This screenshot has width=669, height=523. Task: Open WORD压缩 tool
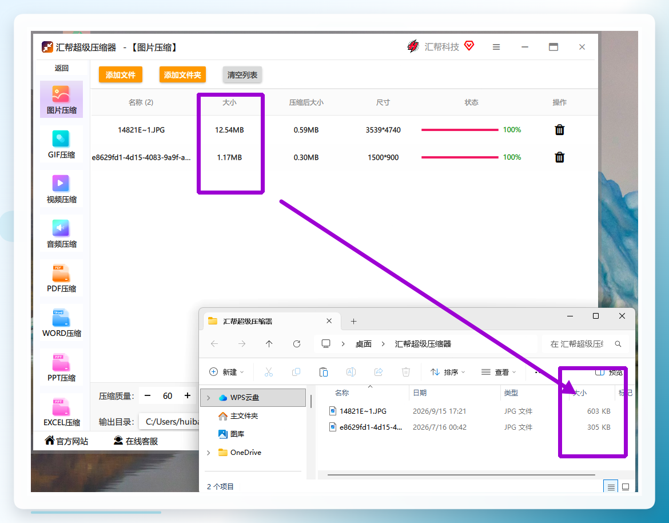click(61, 323)
